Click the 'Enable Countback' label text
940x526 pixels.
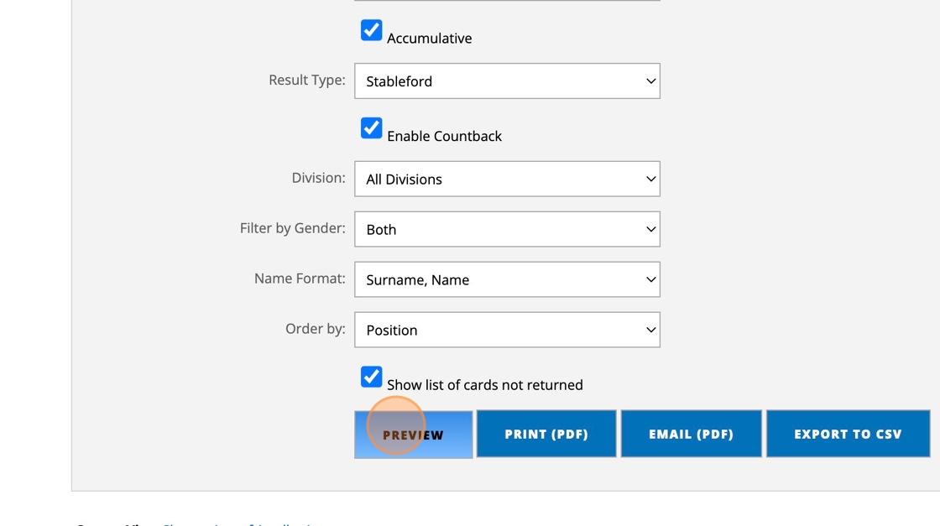tap(444, 136)
